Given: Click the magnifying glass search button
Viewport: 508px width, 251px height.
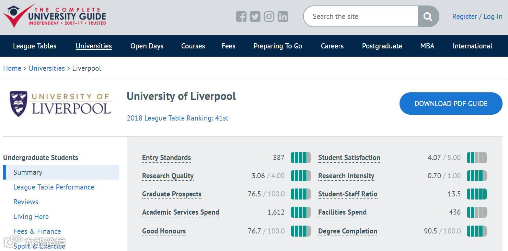Looking at the screenshot, I should tap(428, 16).
